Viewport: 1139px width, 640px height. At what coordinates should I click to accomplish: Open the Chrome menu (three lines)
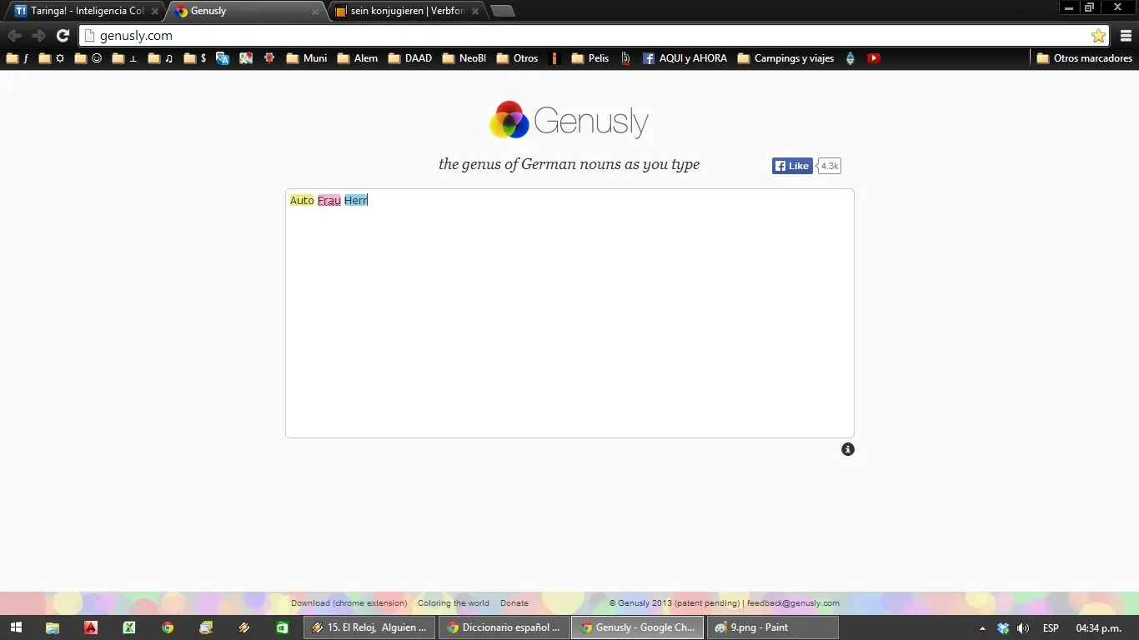[1126, 36]
